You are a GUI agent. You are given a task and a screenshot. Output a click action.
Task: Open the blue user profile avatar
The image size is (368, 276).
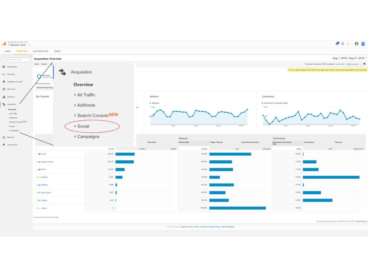tap(363, 44)
